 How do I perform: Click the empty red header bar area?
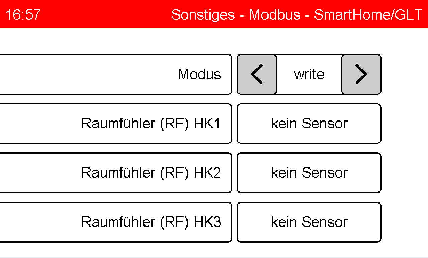point(104,15)
